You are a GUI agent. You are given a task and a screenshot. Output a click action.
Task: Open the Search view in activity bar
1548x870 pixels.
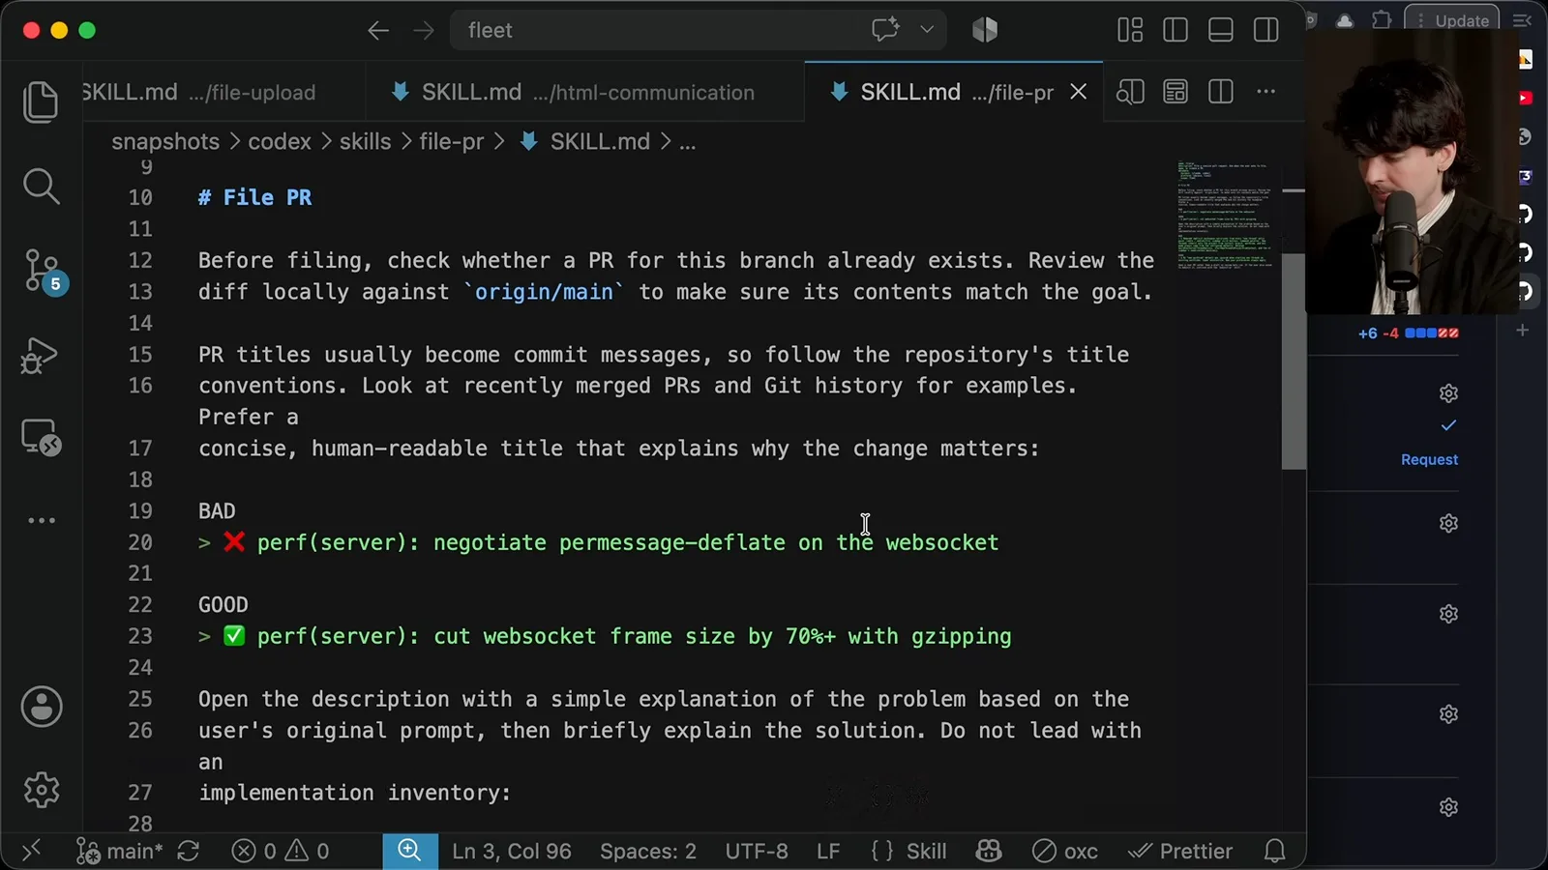coord(41,186)
